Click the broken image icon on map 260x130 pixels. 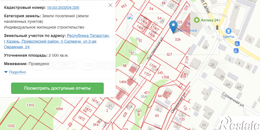click(x=130, y=17)
